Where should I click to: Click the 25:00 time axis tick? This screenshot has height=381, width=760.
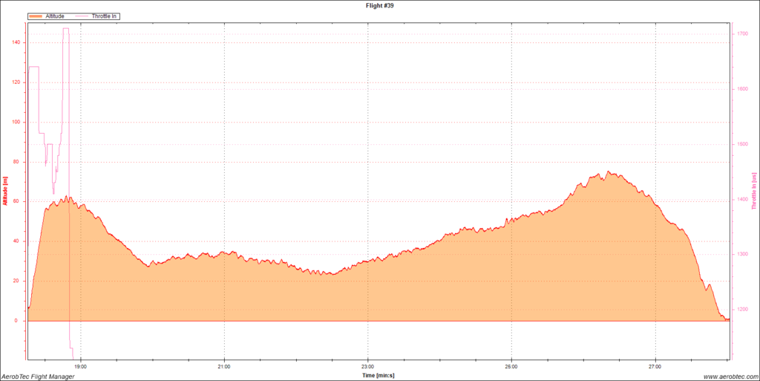pyautogui.click(x=511, y=366)
